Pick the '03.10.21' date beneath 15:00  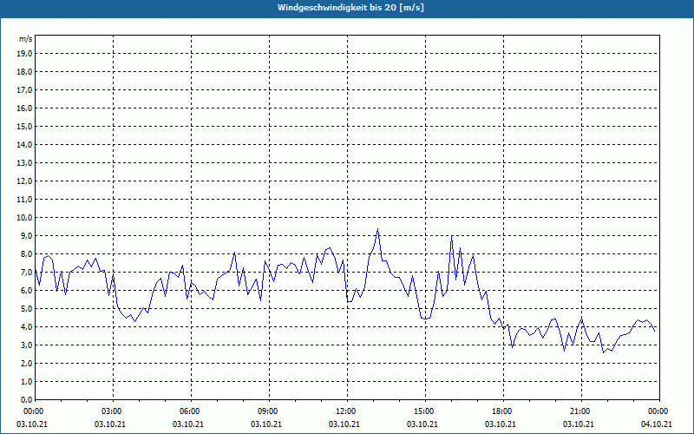point(422,424)
